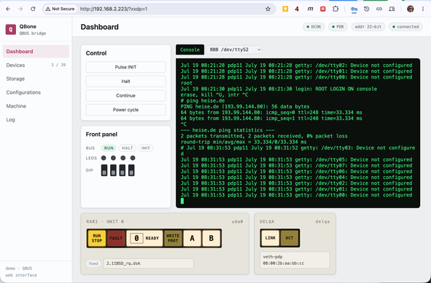
Task: Click the 'delqa' label on DELQA card
Action: click(x=322, y=222)
